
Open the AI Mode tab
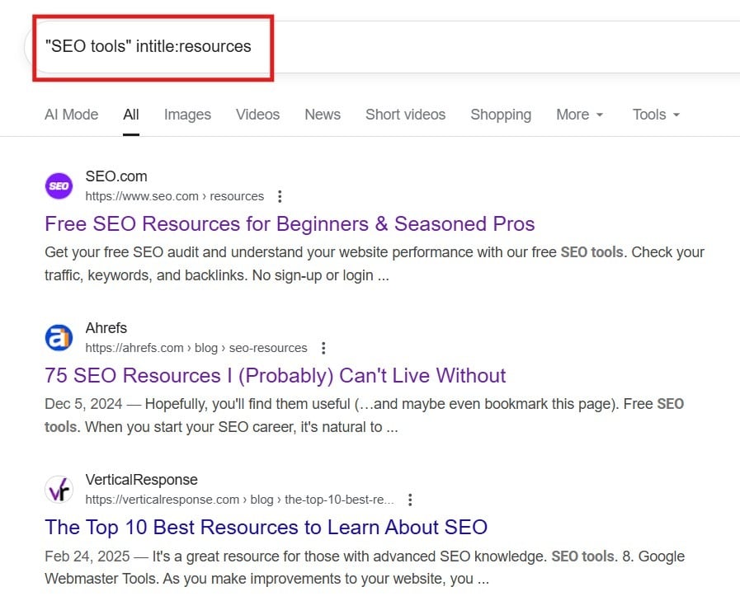click(x=71, y=115)
